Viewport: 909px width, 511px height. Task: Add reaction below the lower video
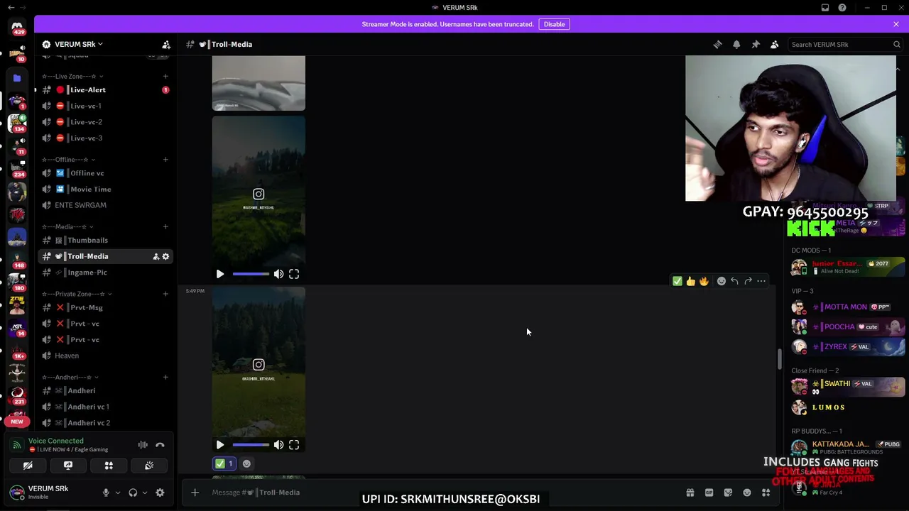(246, 463)
